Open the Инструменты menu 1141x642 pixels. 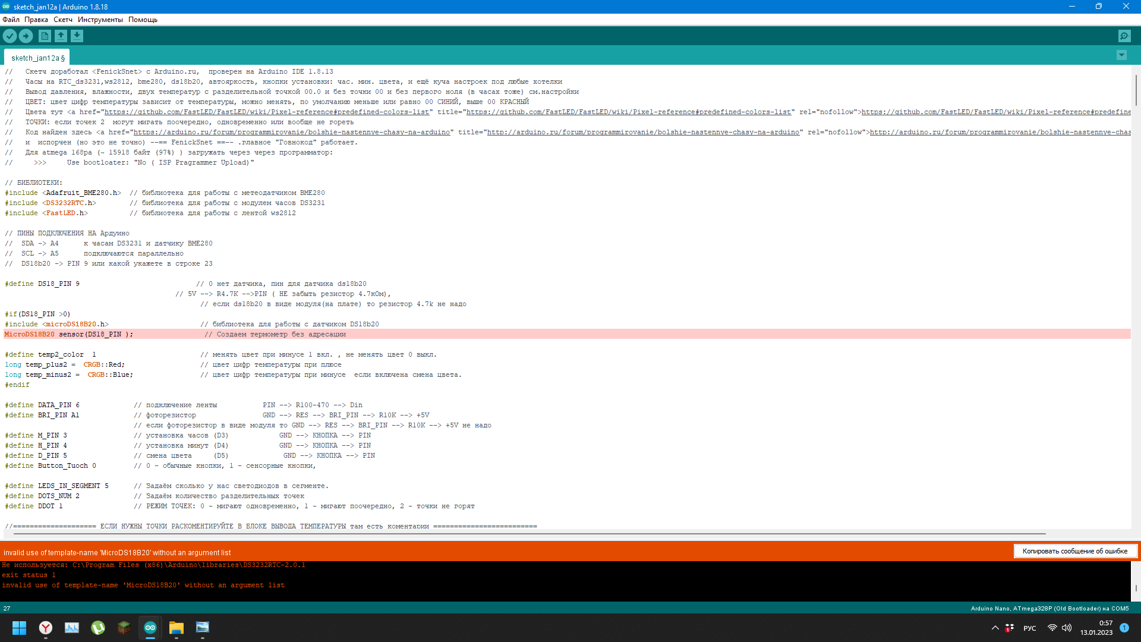[x=100, y=20]
